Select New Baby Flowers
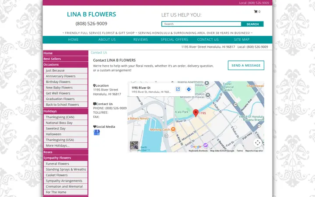Viewport: 315px width, 197px height. coord(66,88)
